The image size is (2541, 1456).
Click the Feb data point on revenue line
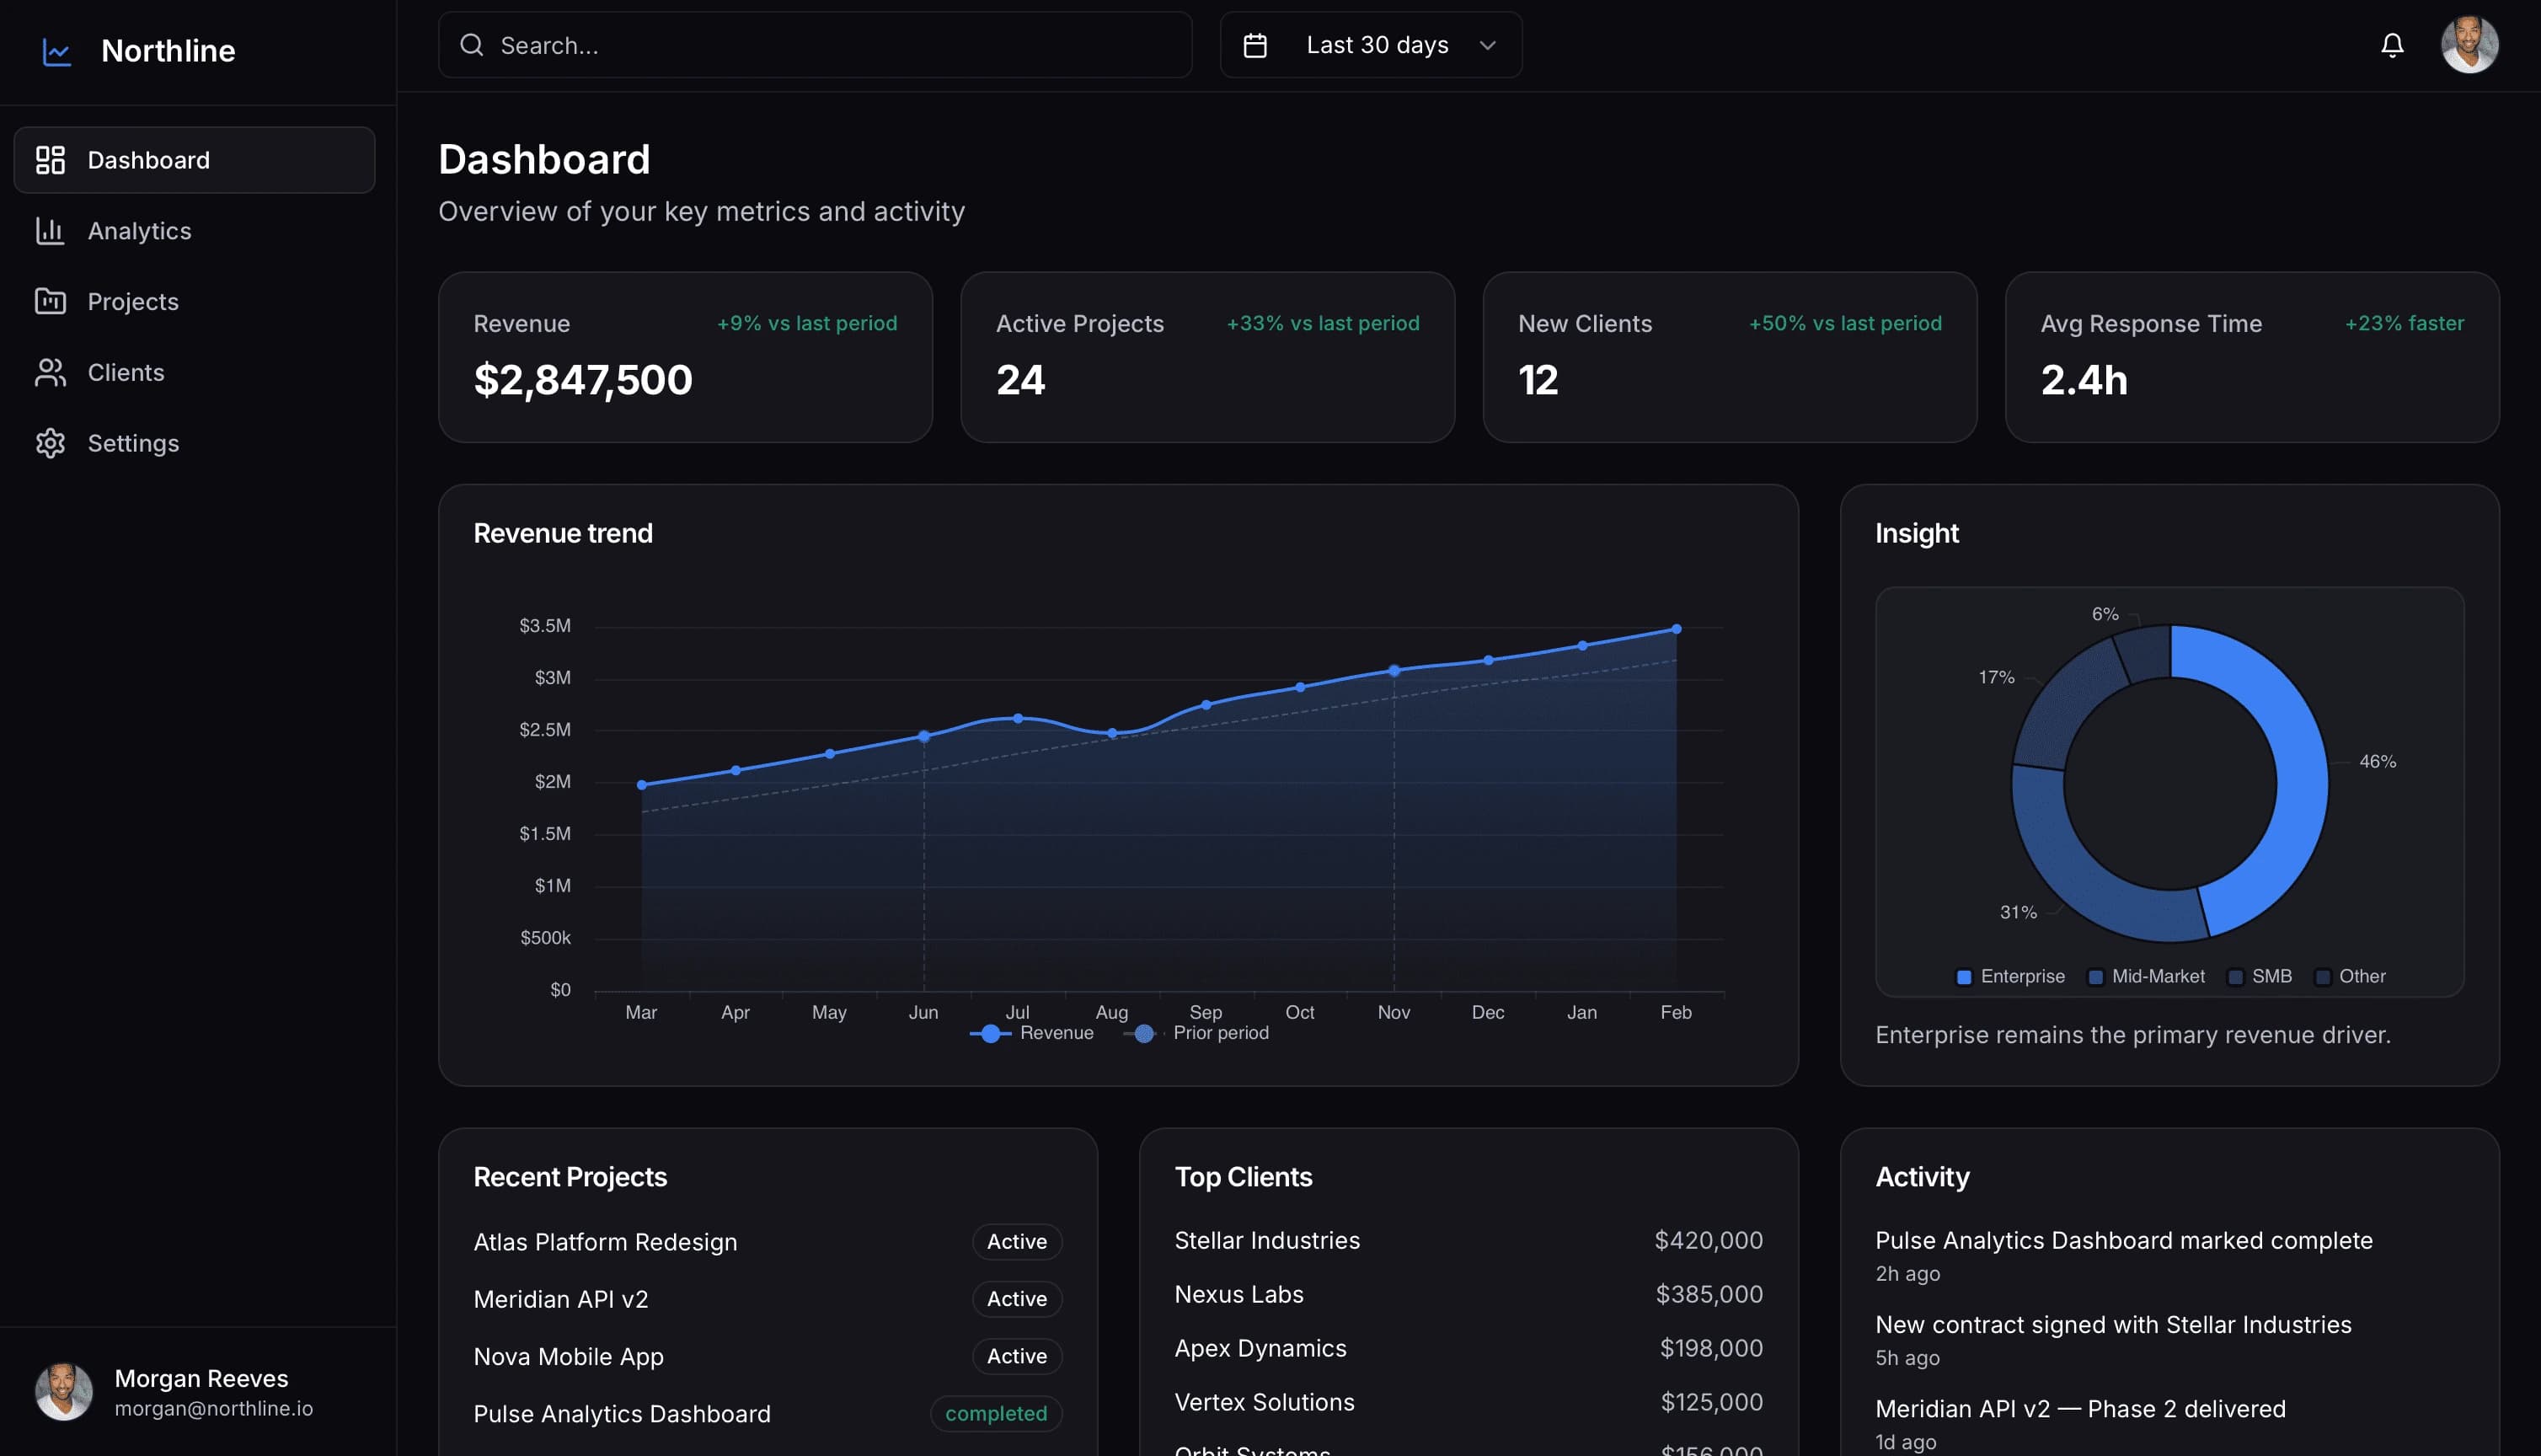[1677, 629]
